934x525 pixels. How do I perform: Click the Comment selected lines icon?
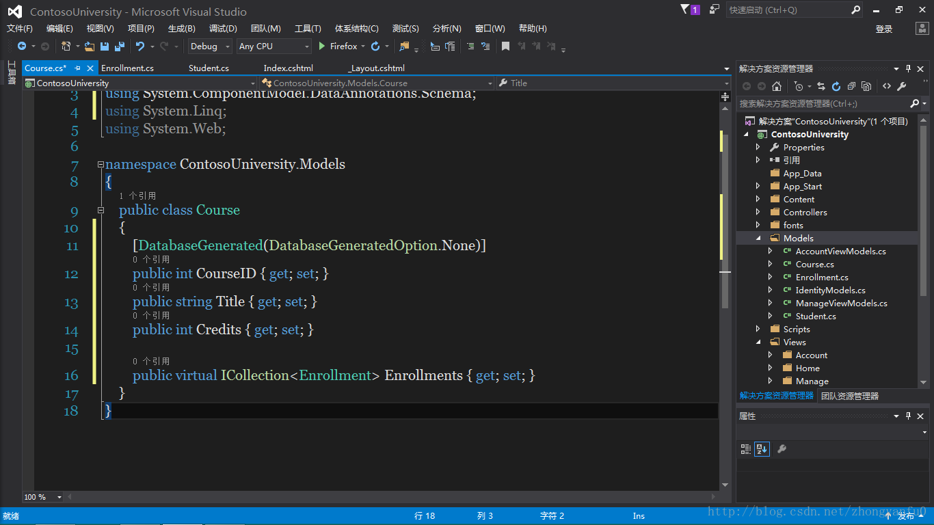click(x=470, y=46)
